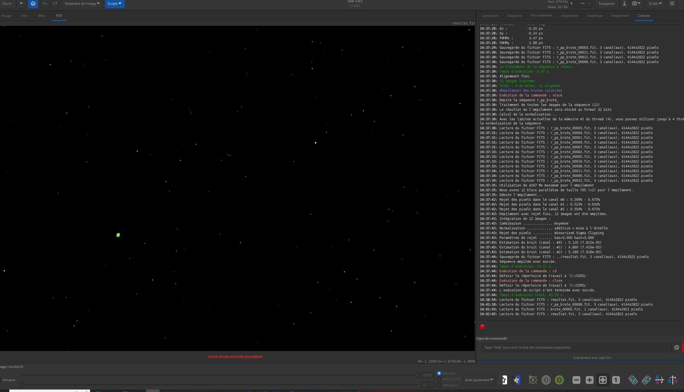
Task: Open the Empilement tab
Action: tap(620, 16)
